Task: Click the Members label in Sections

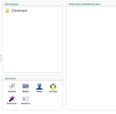Action: [x=26, y=103]
